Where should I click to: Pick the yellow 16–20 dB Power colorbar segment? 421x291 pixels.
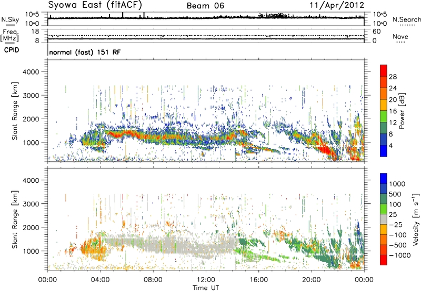(384, 105)
